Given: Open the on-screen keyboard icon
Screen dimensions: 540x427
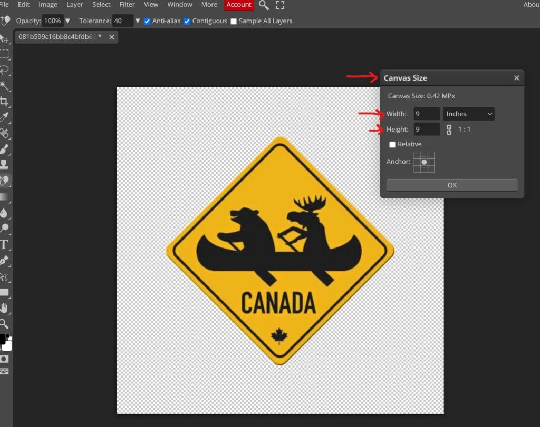Looking at the screenshot, I should click(x=4, y=371).
